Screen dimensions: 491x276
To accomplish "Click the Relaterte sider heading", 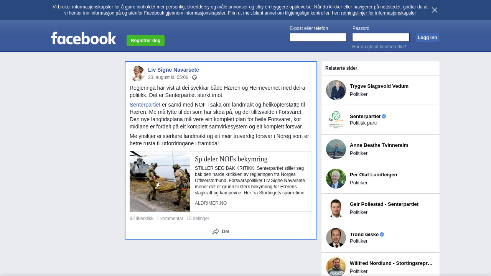I will (341, 68).
